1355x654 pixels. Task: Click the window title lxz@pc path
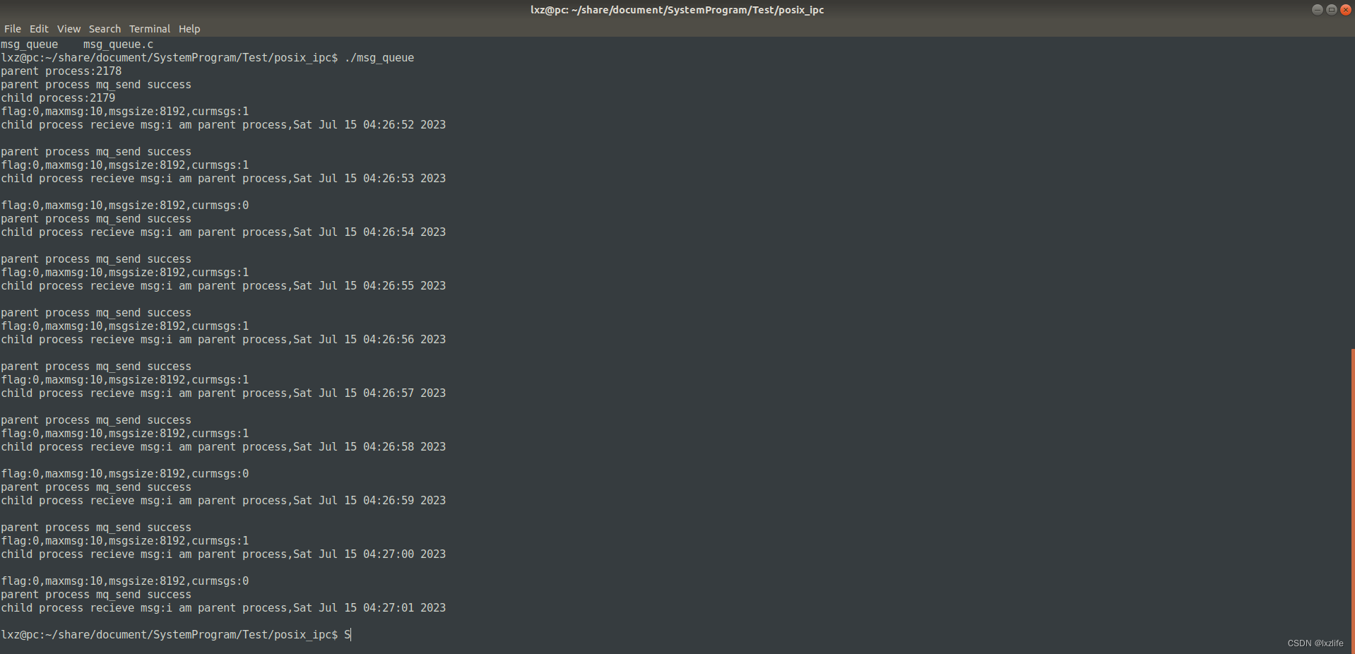[677, 10]
